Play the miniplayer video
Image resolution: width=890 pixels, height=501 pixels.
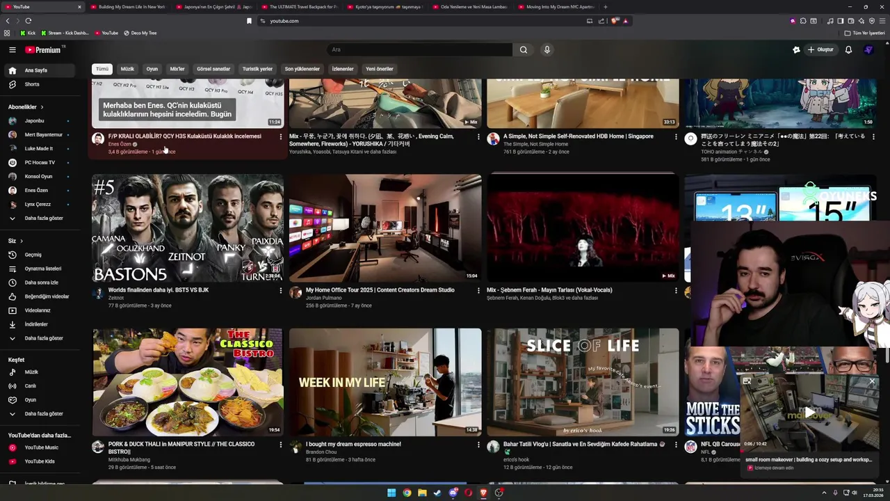(809, 413)
